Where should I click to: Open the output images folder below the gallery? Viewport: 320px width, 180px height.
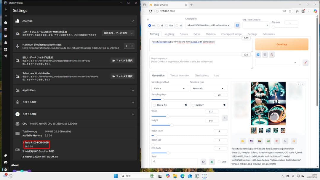pyautogui.click(x=242, y=141)
